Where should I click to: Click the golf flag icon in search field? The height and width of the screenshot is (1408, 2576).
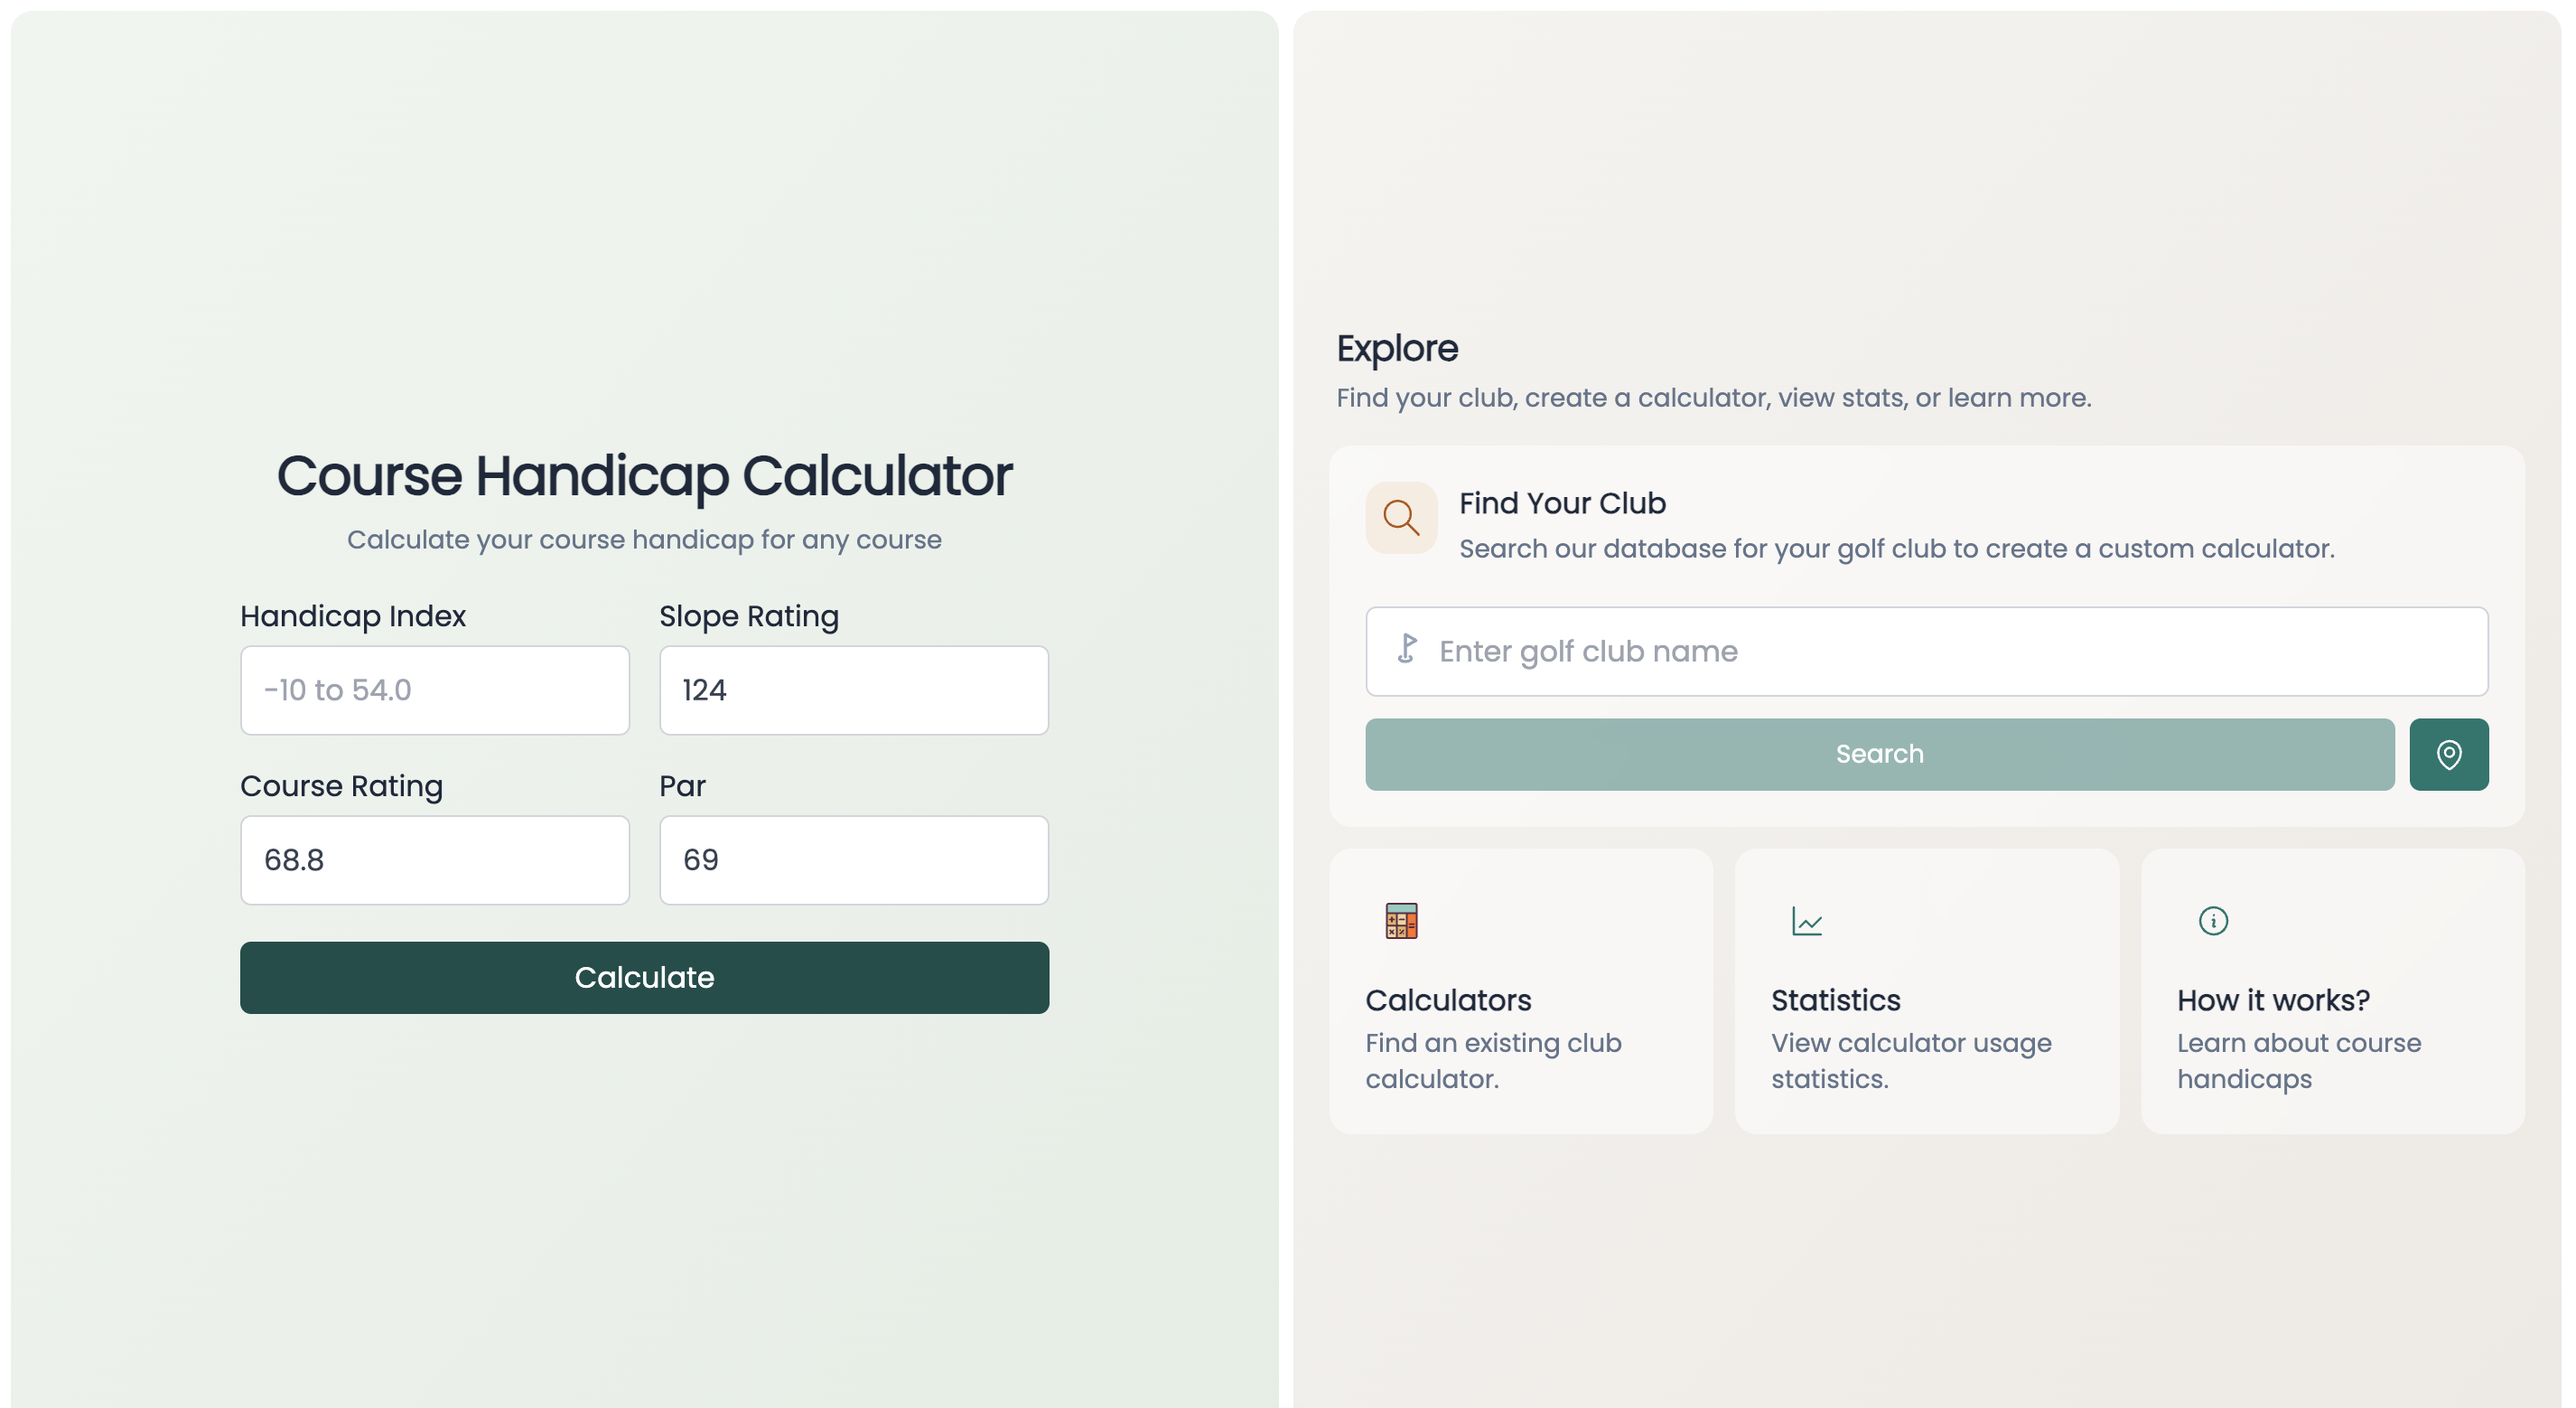coord(1407,650)
